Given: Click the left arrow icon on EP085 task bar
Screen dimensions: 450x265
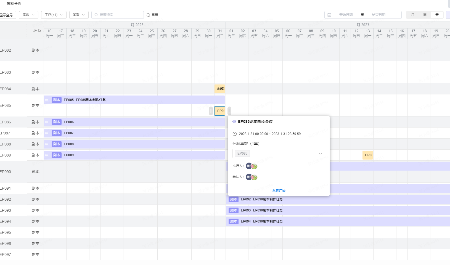Looking at the screenshot, I should [47, 100].
